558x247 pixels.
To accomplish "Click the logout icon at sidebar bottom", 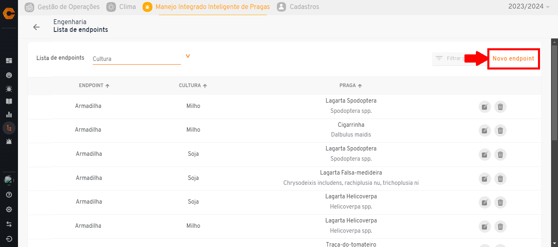I will click(9, 239).
